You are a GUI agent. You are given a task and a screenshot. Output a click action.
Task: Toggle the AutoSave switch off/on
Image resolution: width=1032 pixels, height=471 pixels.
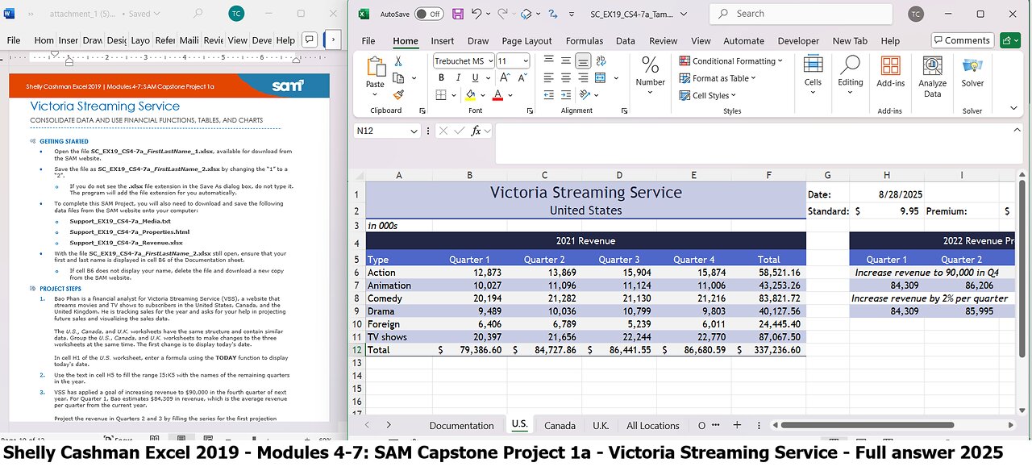[429, 14]
